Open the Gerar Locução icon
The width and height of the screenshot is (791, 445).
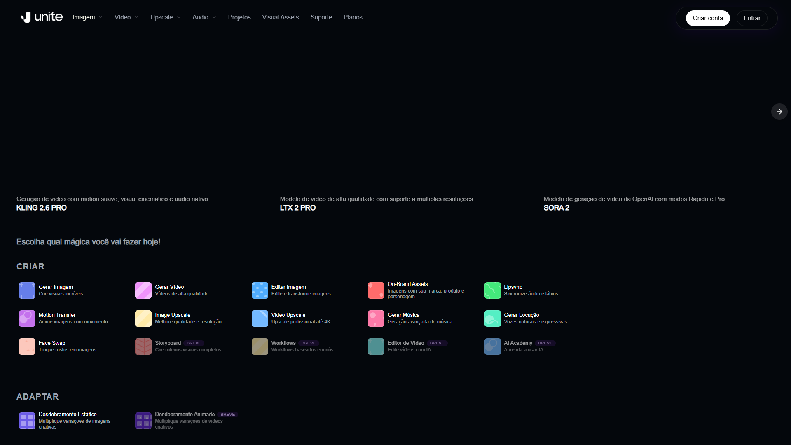493,319
